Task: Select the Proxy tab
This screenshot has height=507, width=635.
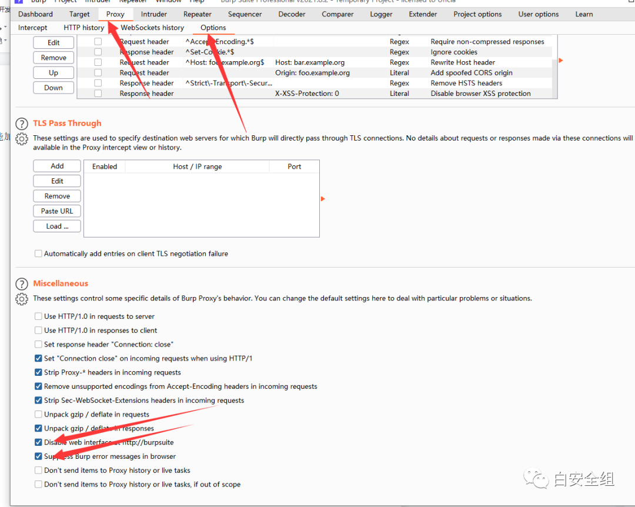Action: click(x=115, y=14)
